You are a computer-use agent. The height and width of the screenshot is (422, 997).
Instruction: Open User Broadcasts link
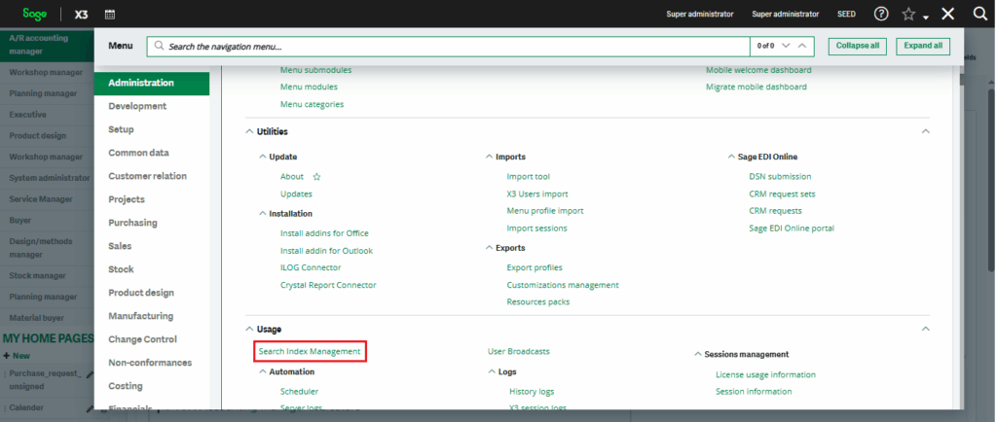(x=519, y=351)
